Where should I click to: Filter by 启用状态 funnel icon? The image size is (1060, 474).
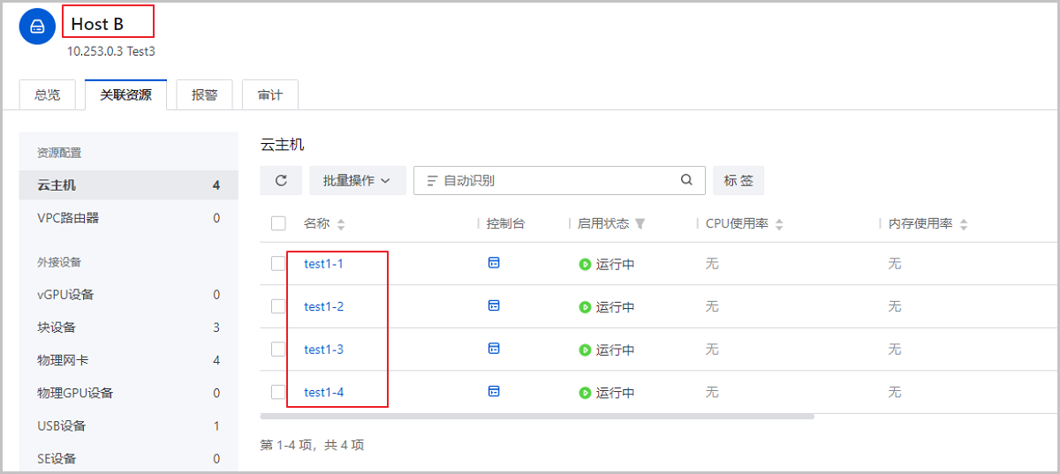click(640, 224)
